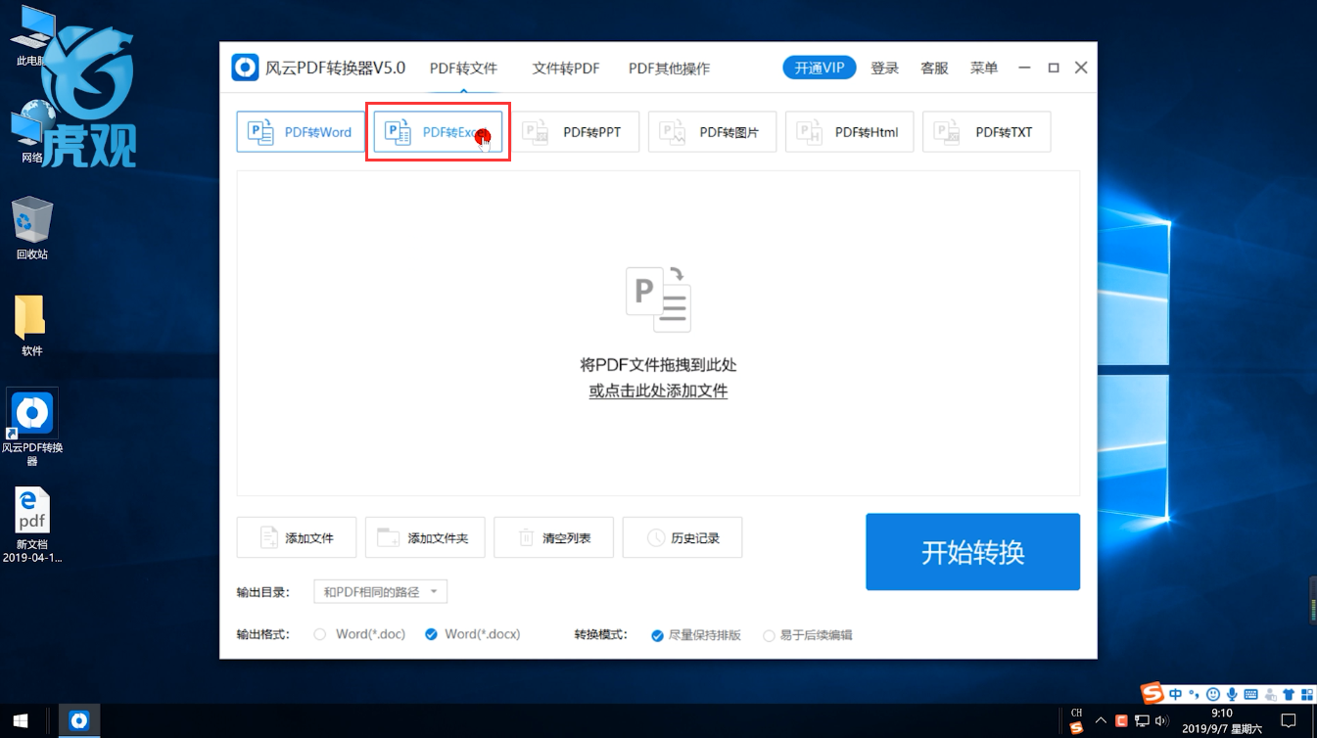
Task: Click the PDF converter taskbar icon
Action: pyautogui.click(x=79, y=721)
